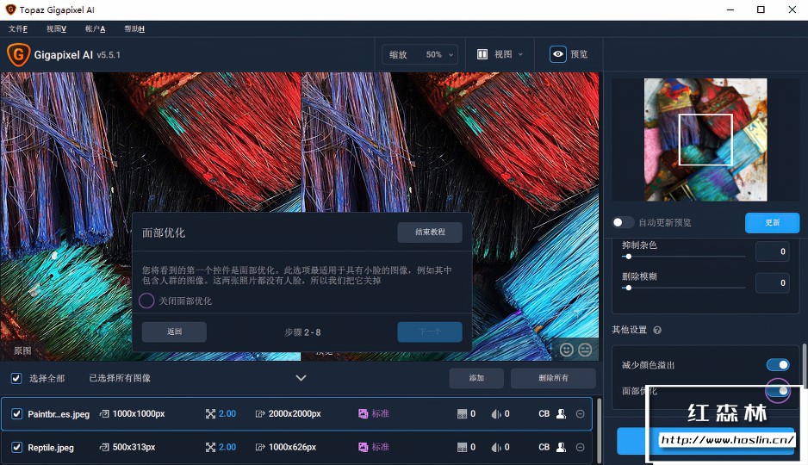Open the 帐户A menu

(95, 28)
